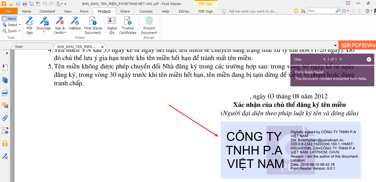Screen dimensions: 376x182
Task: Switch to the Home ribbon tab
Action: 26,11
